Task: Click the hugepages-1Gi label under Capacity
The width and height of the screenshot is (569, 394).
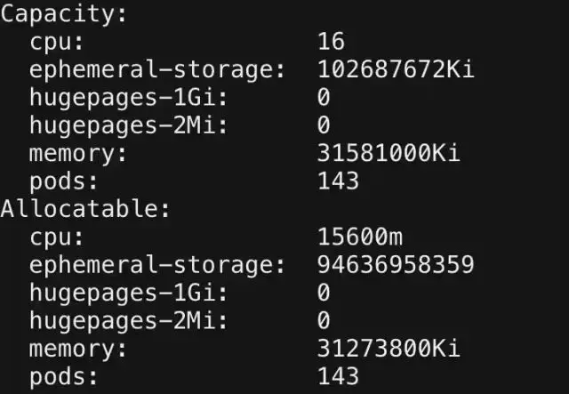Action: click(128, 98)
